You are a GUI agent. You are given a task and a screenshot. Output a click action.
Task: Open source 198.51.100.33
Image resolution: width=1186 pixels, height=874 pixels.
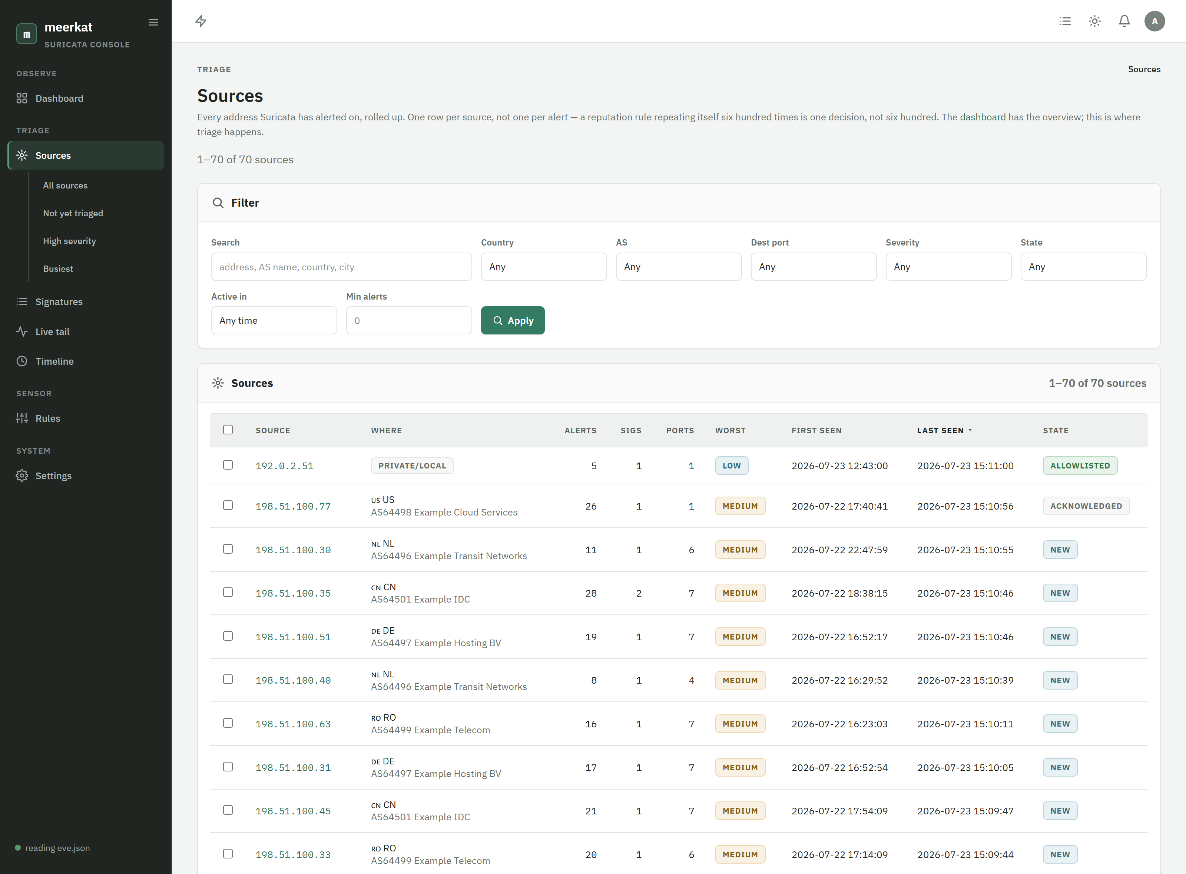[x=293, y=855]
